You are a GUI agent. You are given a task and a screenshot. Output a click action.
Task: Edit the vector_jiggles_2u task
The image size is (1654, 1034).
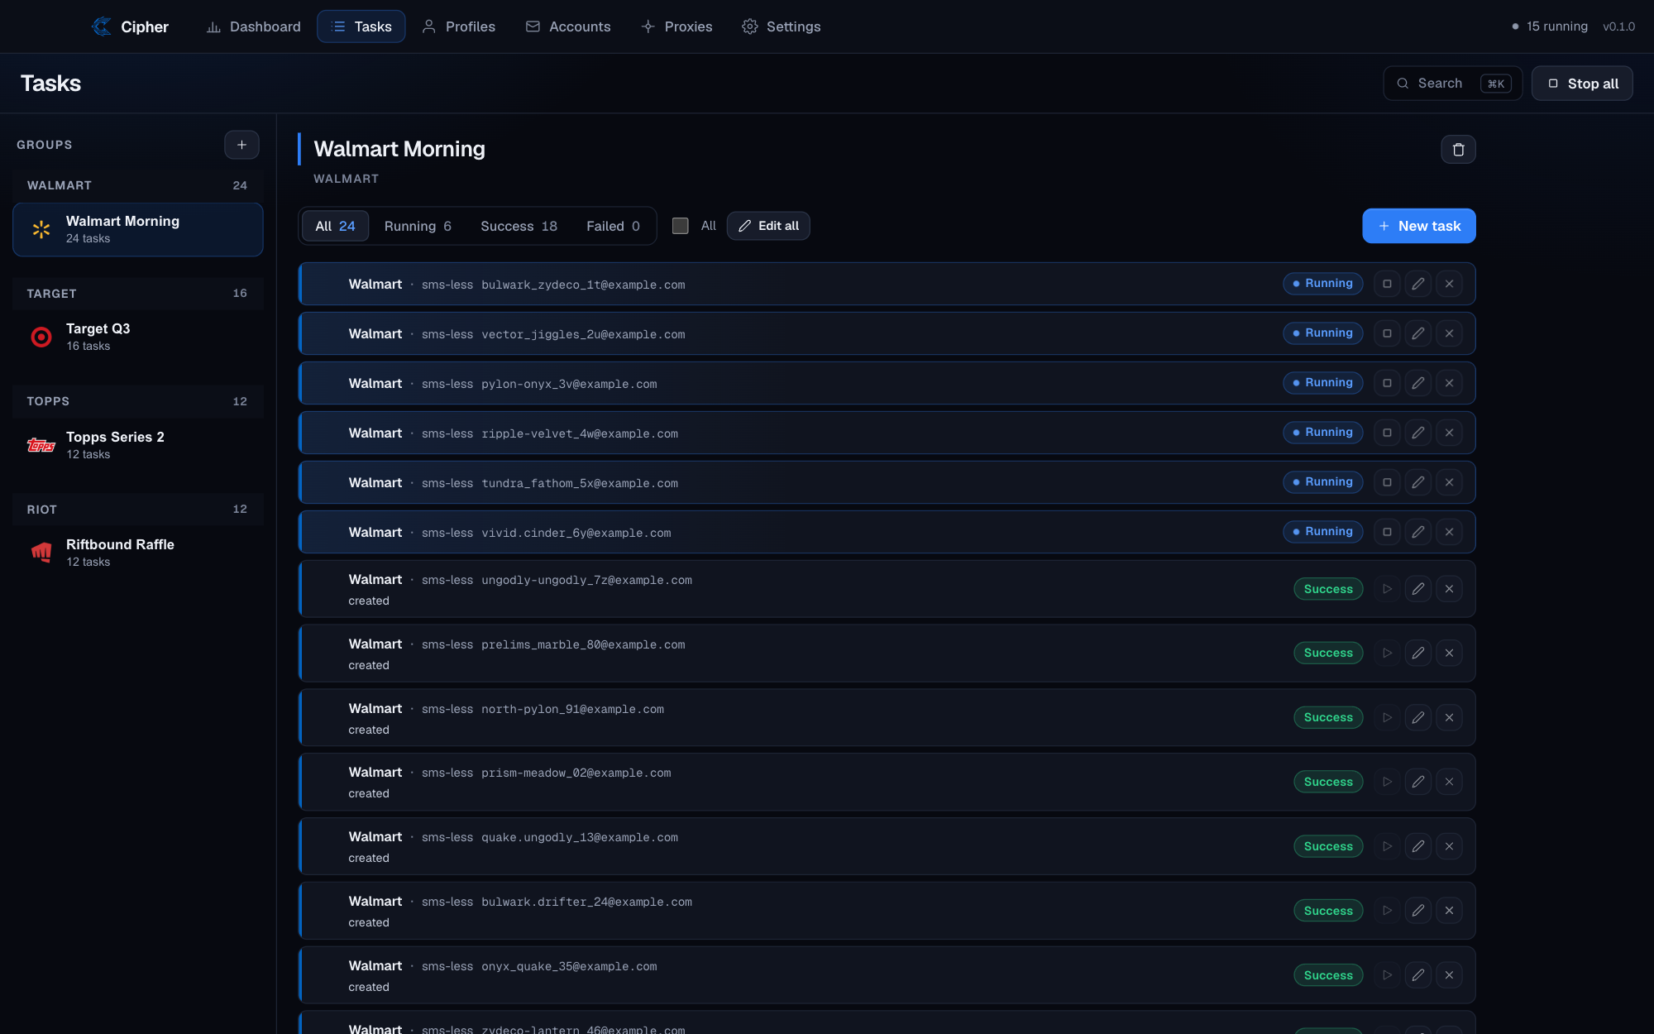[x=1417, y=333]
